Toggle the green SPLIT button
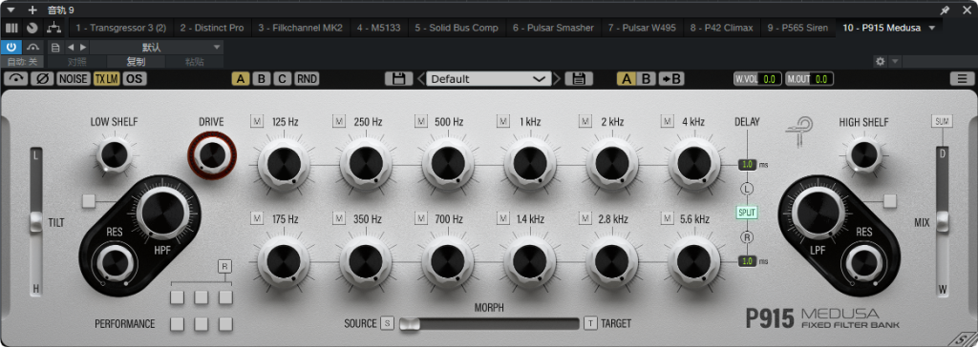Screen dimensions: 978x347 [x=747, y=213]
